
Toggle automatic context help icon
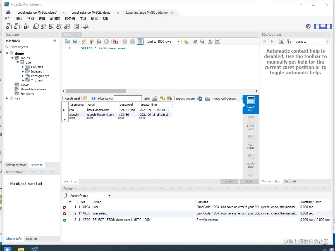289,42
